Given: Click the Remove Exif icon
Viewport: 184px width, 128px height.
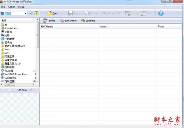Looking at the screenshot, I should tap(105, 13).
